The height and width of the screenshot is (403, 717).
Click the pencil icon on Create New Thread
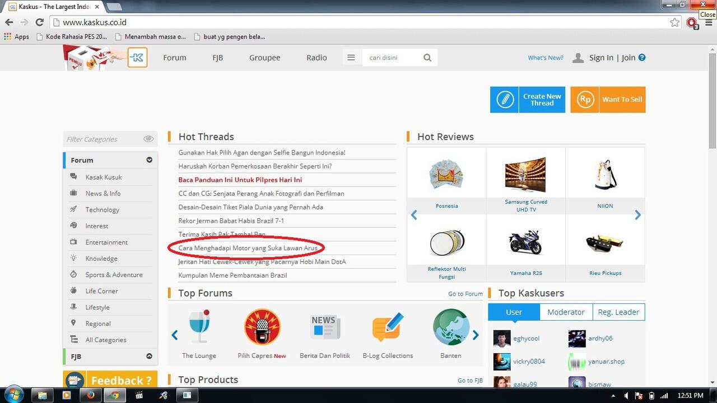pos(505,100)
